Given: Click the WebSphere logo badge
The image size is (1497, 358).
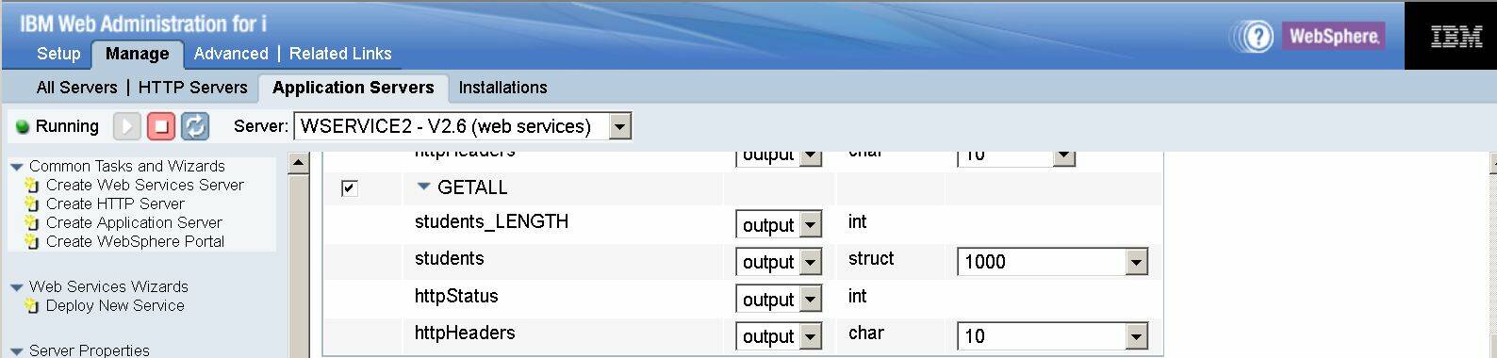Looking at the screenshot, I should tap(1333, 37).
